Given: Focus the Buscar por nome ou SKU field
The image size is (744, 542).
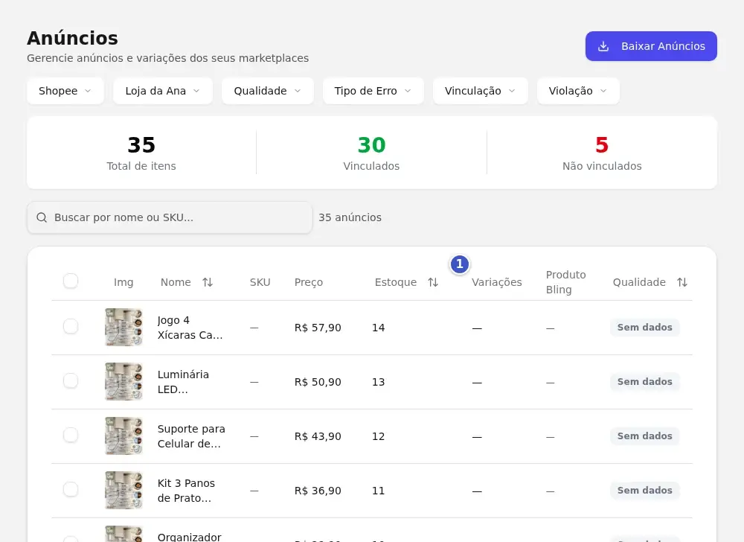Looking at the screenshot, I should pos(170,217).
